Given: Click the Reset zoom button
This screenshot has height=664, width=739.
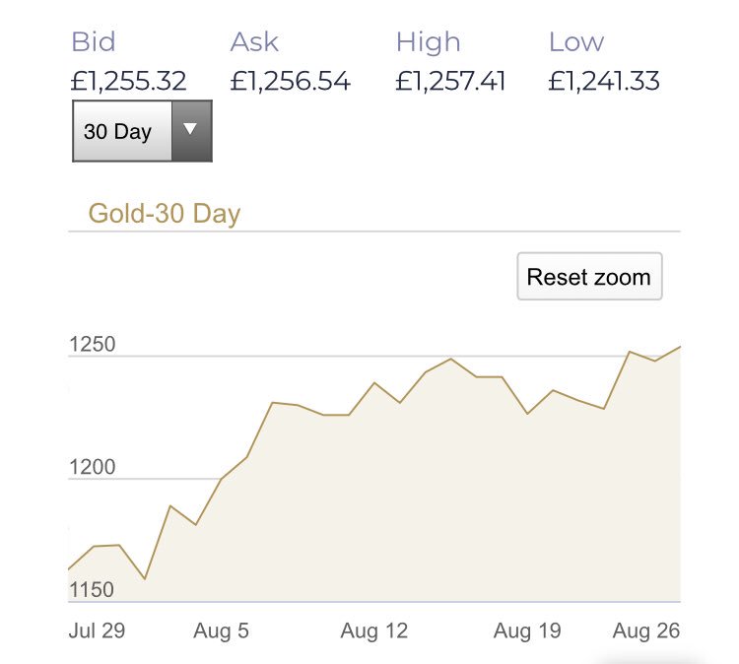Looking at the screenshot, I should pyautogui.click(x=589, y=277).
